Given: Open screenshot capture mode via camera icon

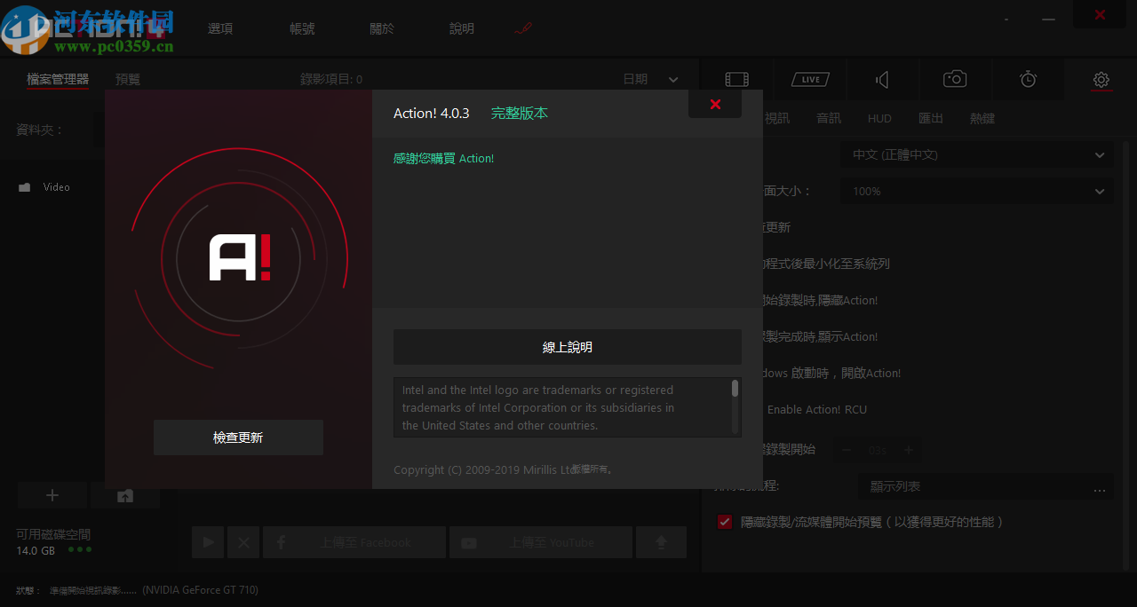Looking at the screenshot, I should pos(954,79).
